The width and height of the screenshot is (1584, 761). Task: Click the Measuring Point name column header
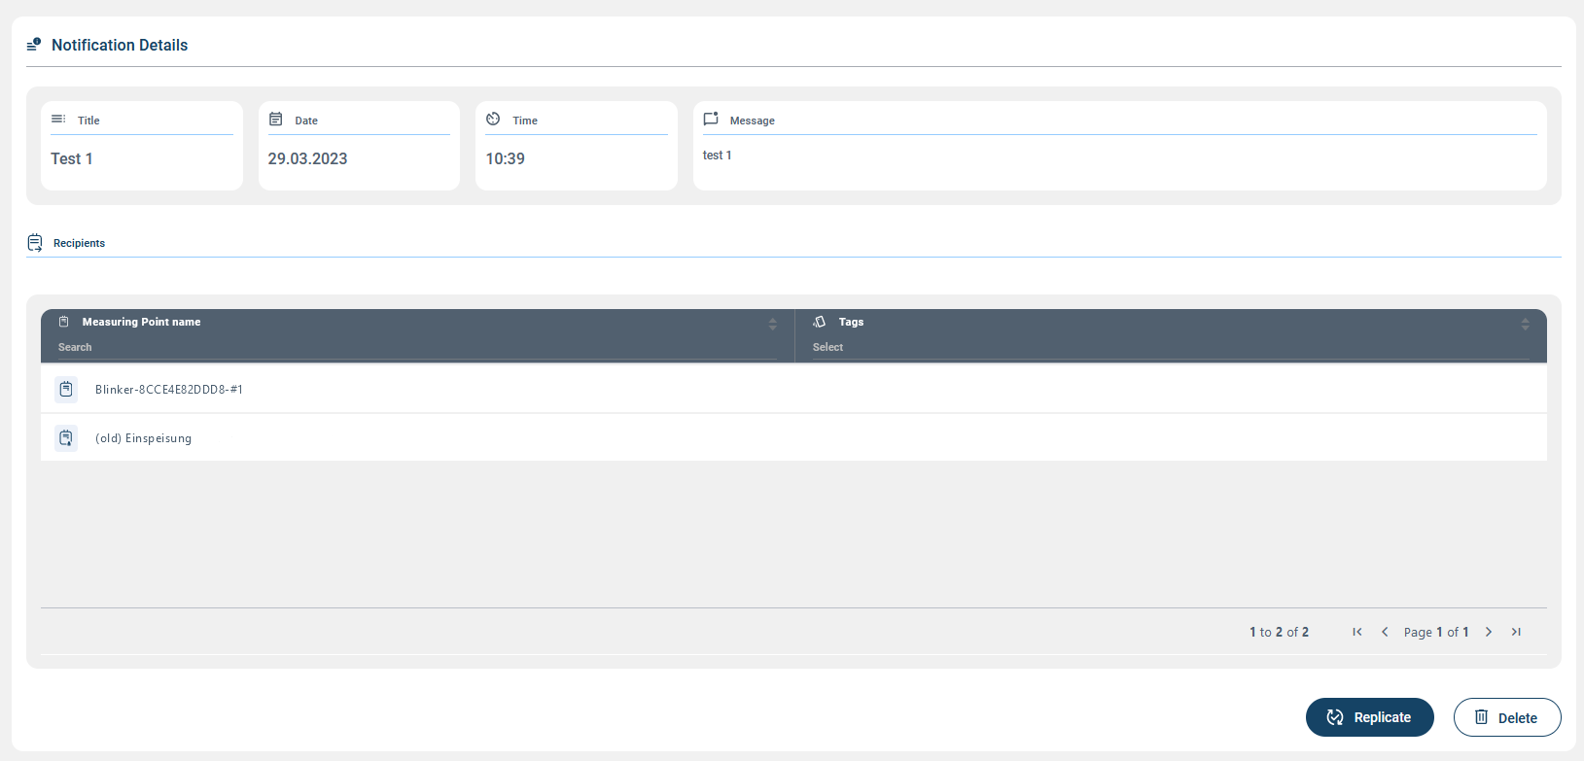(141, 322)
